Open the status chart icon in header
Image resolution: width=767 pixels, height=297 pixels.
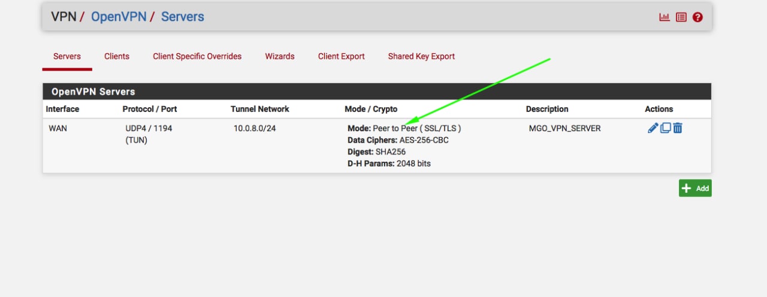tap(665, 17)
